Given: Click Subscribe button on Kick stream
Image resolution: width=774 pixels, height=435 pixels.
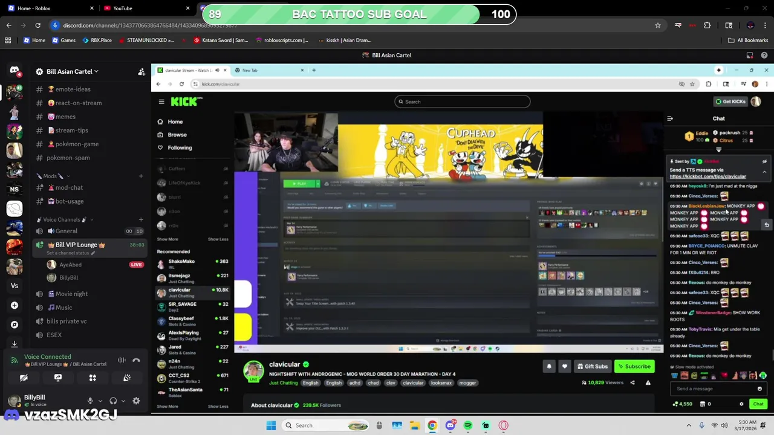Looking at the screenshot, I should (634, 367).
